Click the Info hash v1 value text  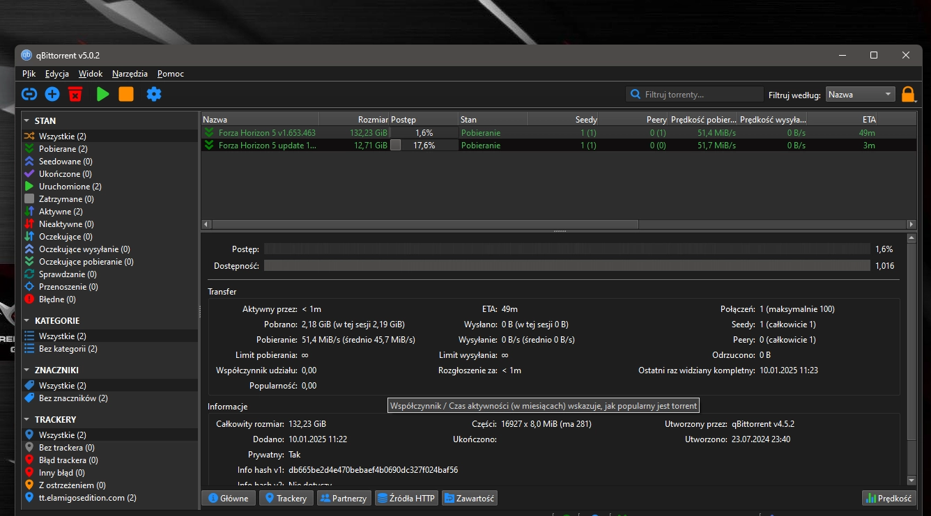click(373, 470)
